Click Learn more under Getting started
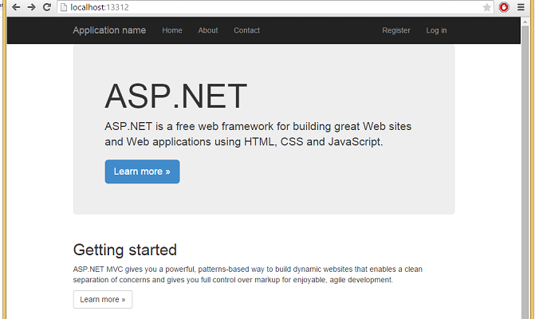The image size is (535, 319). point(103,299)
